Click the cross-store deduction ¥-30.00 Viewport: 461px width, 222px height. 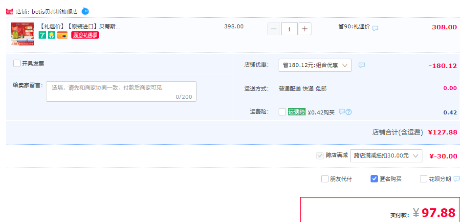(x=443, y=156)
